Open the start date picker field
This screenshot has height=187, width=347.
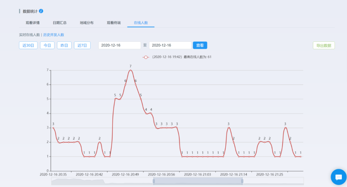click(x=119, y=45)
